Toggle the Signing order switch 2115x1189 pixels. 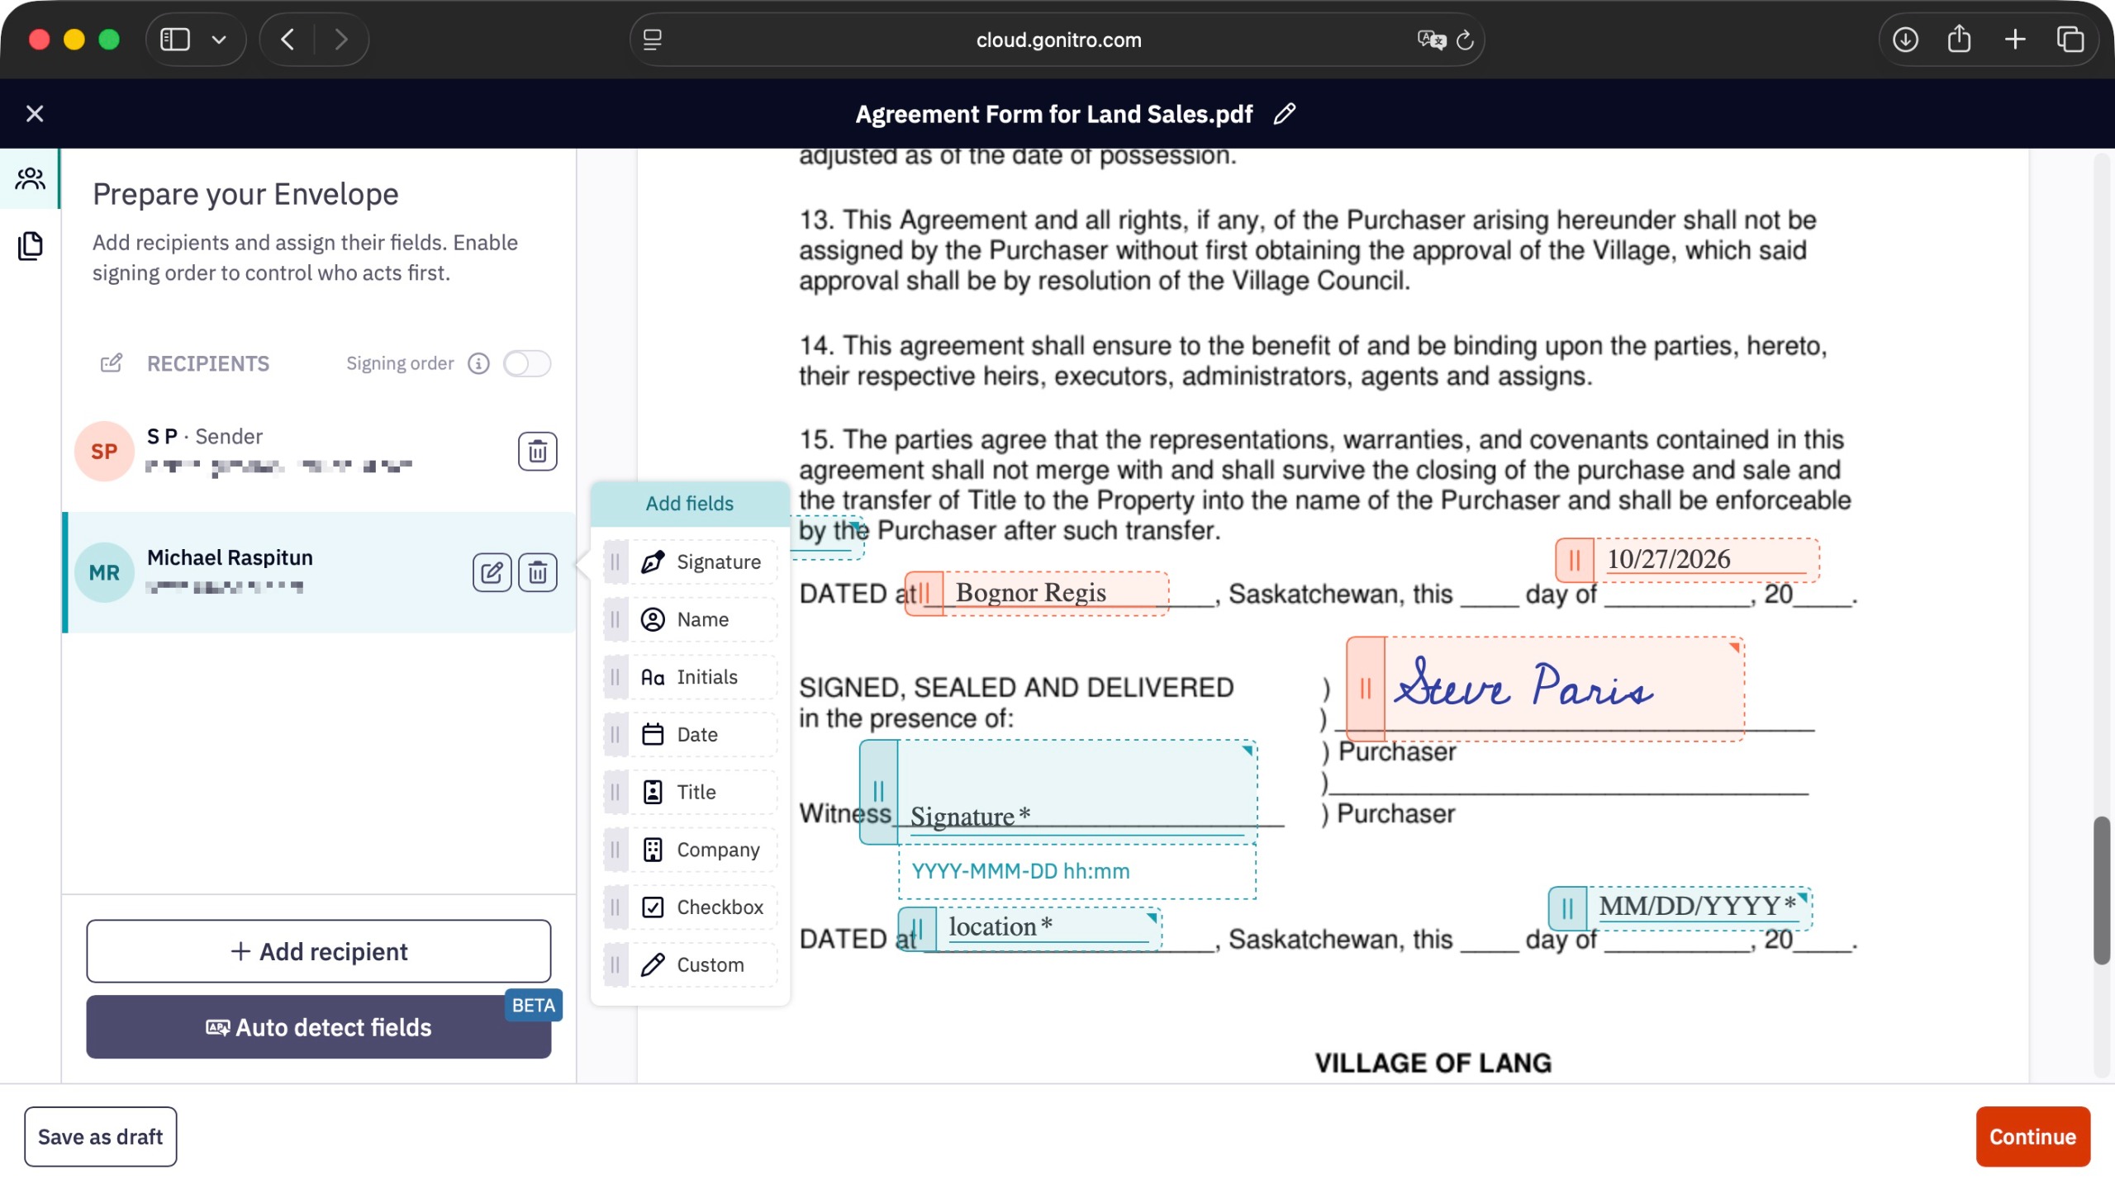point(527,363)
